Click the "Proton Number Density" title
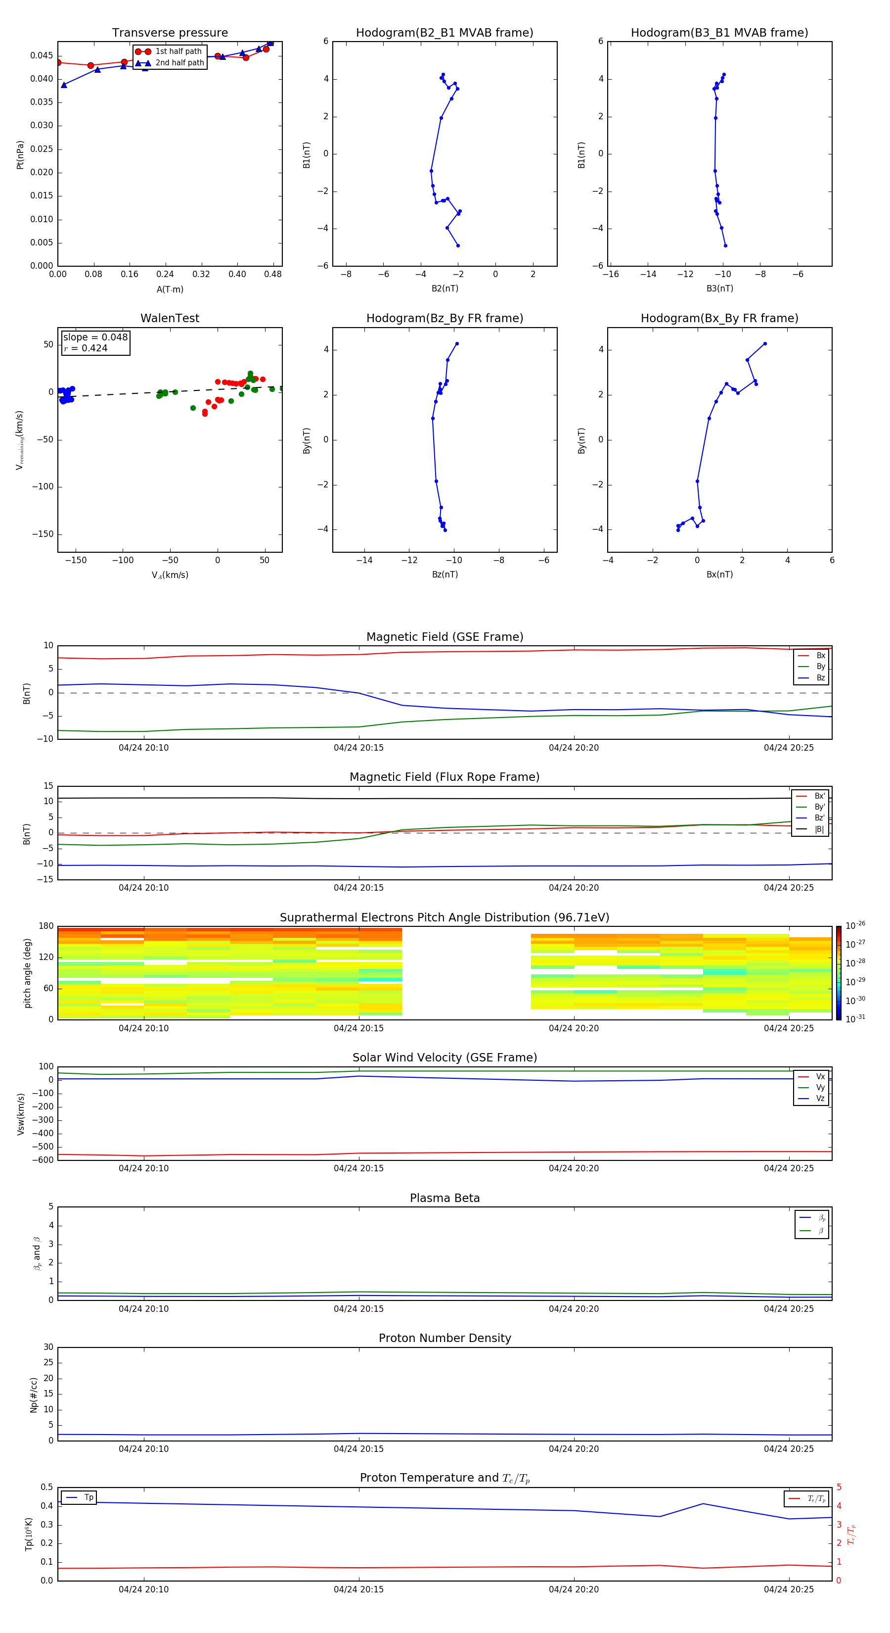Image resolution: width=890 pixels, height=1633 pixels. [445, 1338]
